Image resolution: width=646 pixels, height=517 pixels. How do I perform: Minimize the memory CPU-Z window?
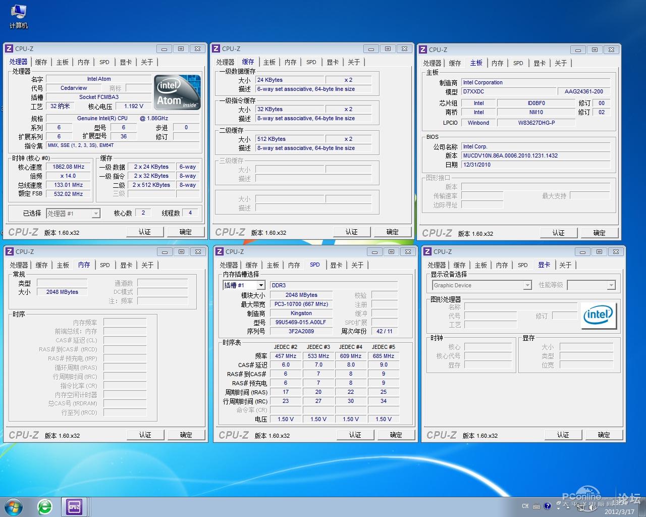pyautogui.click(x=165, y=251)
